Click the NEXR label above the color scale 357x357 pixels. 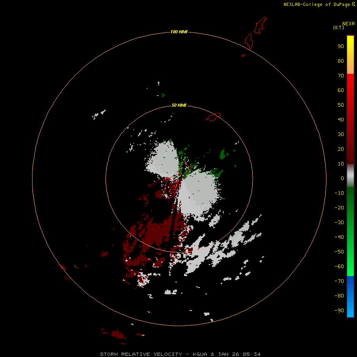point(348,24)
